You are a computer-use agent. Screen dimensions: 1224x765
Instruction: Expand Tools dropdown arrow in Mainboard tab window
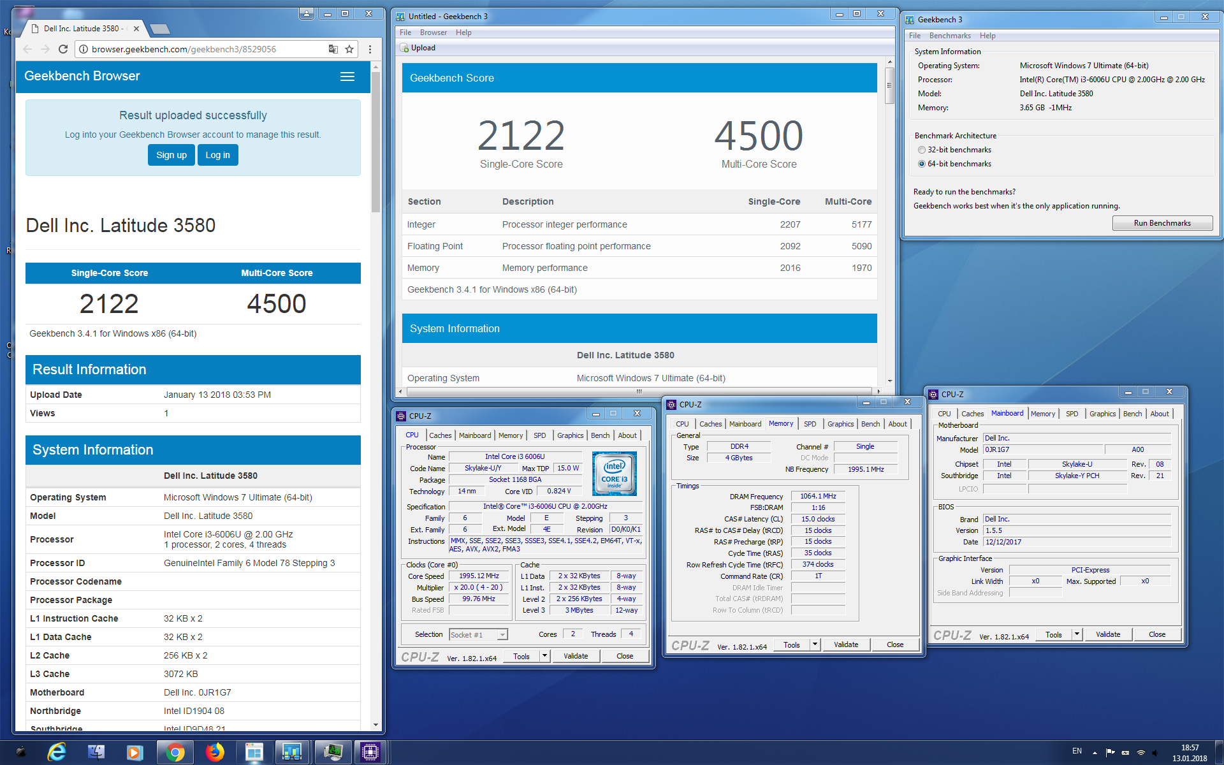pos(1077,634)
